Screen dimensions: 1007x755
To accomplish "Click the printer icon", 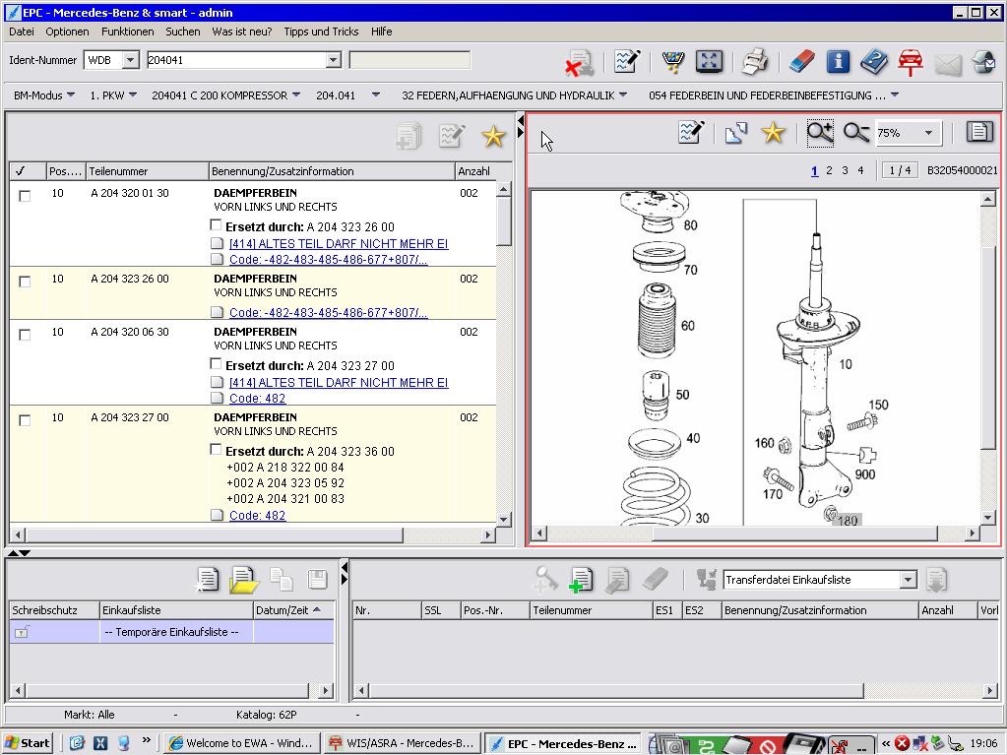I will (x=755, y=62).
